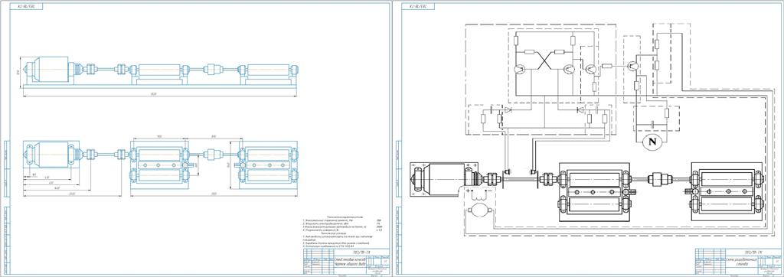Click the first roller drum unit on right sheet
This screenshot has width=784, height=277.
pyautogui.click(x=593, y=192)
